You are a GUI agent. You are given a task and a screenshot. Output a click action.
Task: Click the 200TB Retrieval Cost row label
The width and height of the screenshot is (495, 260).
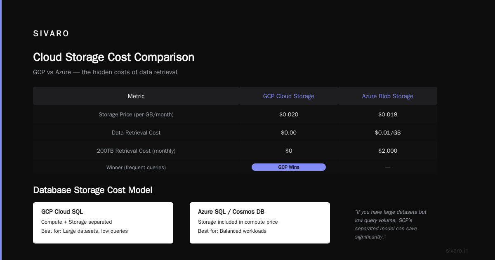(x=136, y=151)
